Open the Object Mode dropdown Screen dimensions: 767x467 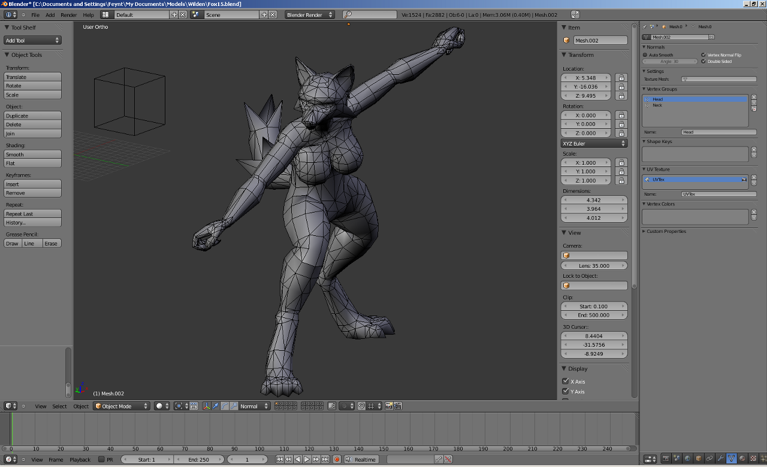[x=122, y=406]
